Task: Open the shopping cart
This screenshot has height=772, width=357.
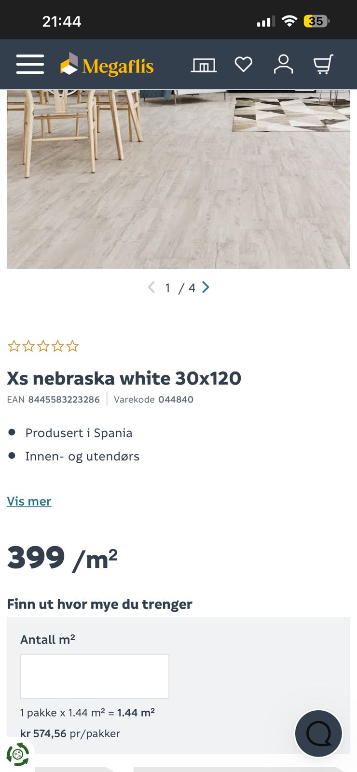Action: click(x=323, y=64)
